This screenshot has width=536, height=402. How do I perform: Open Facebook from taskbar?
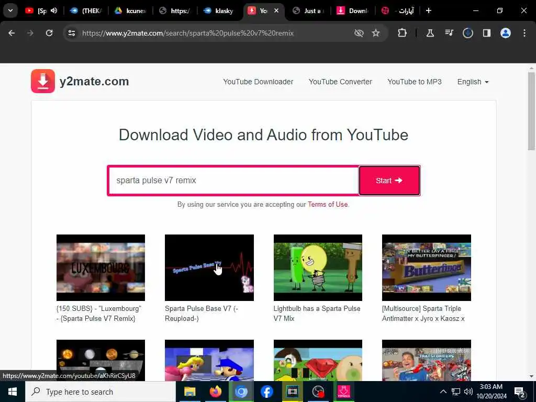click(x=266, y=392)
